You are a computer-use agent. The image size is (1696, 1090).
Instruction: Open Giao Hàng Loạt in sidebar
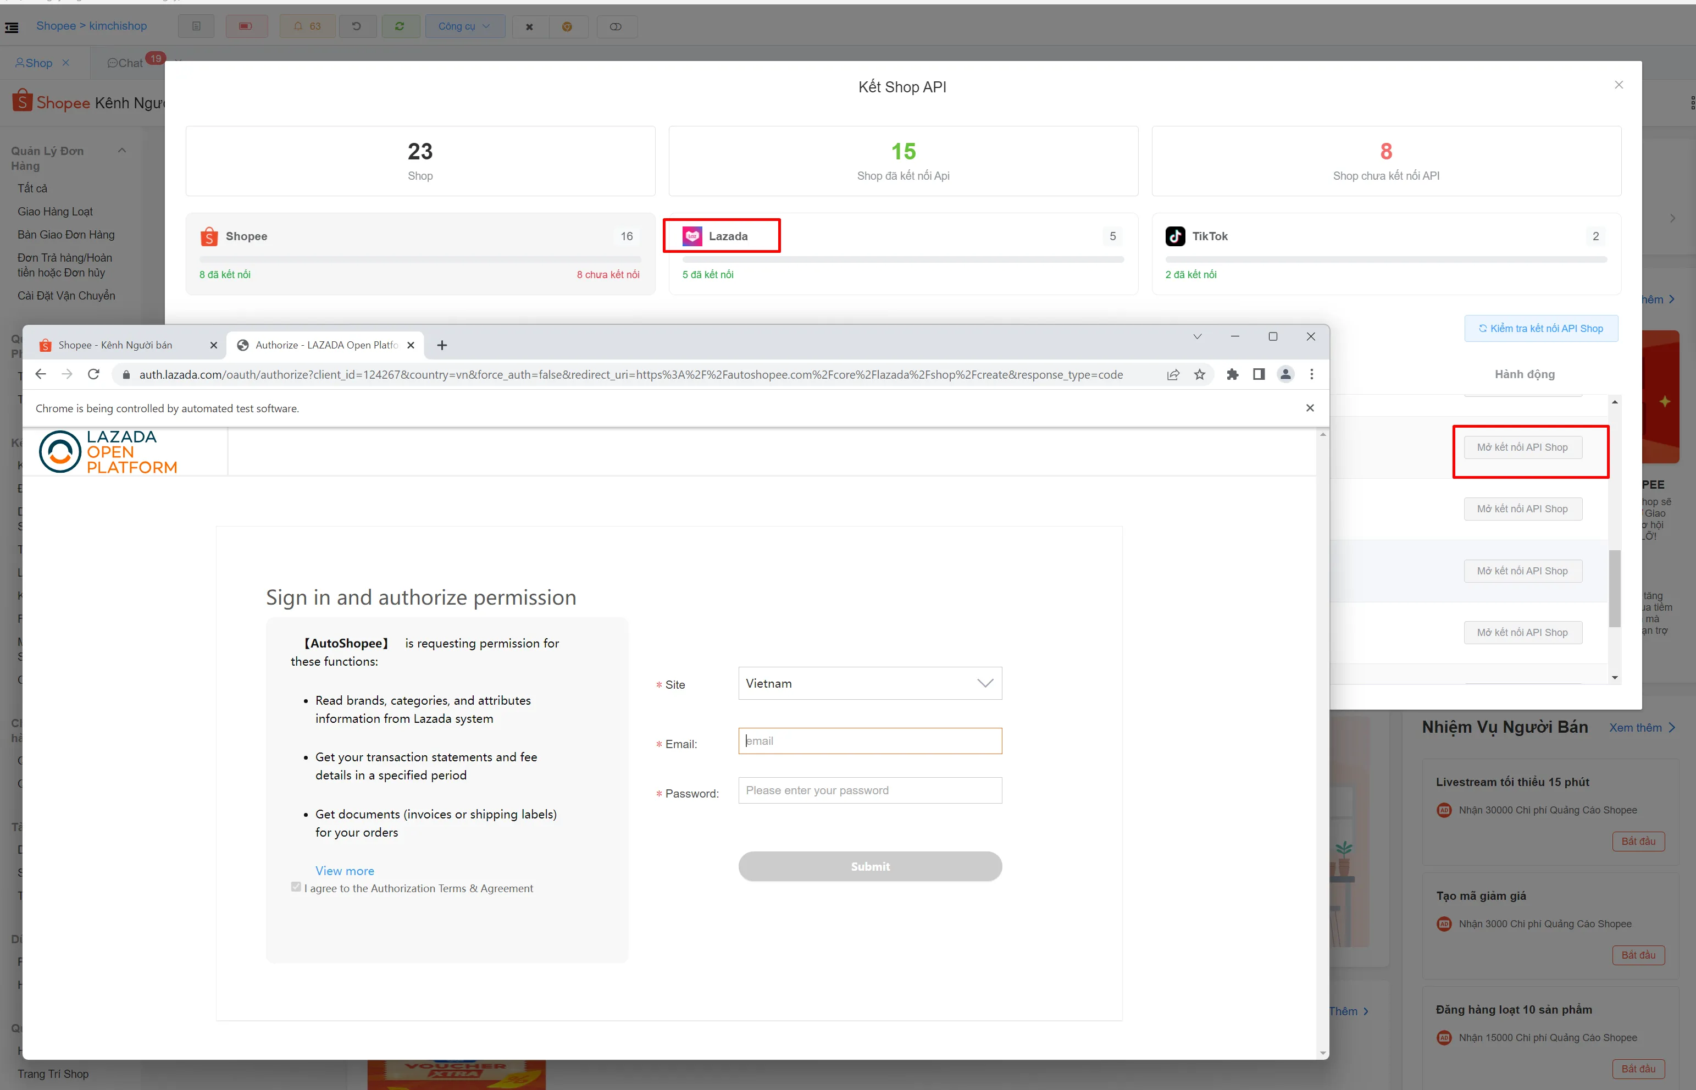click(55, 212)
